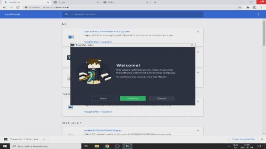This screenshot has width=266, height=149.
Task: Open Chrome's three-dot main menu
Action: [261, 7]
